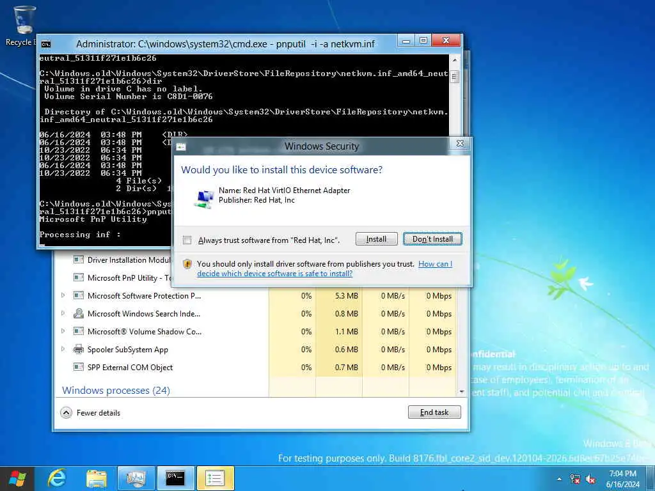655x491 pixels.
Task: Show hidden system tray icons
Action: point(559,479)
